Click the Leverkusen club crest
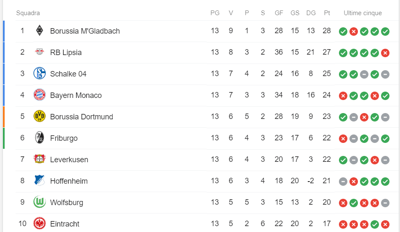This screenshot has width=400, height=232. [40, 159]
